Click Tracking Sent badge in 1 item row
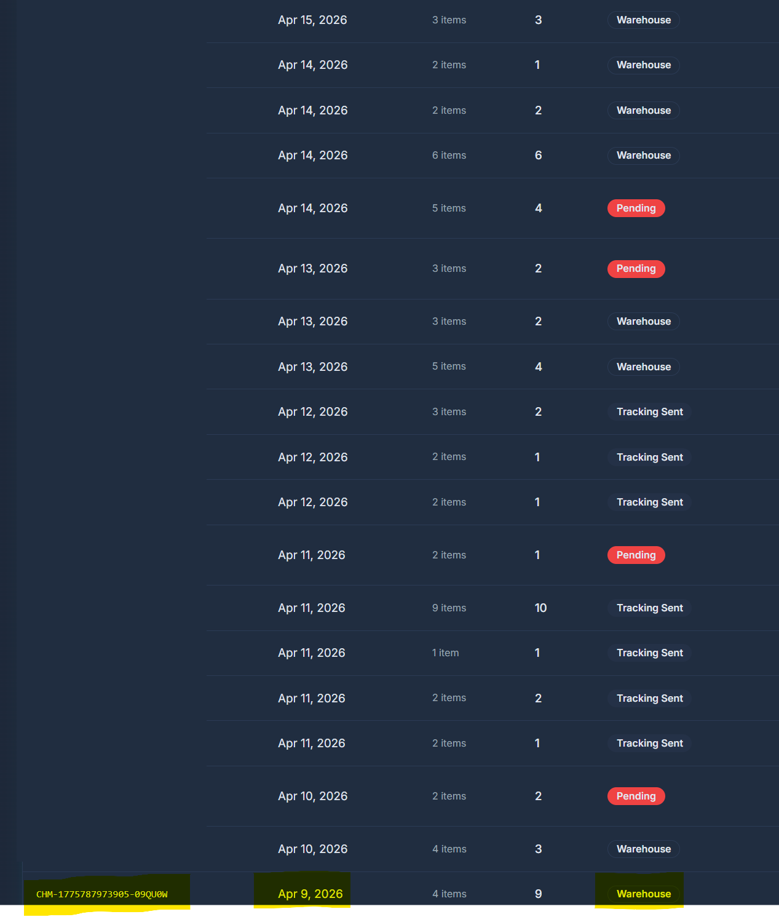 tap(649, 653)
